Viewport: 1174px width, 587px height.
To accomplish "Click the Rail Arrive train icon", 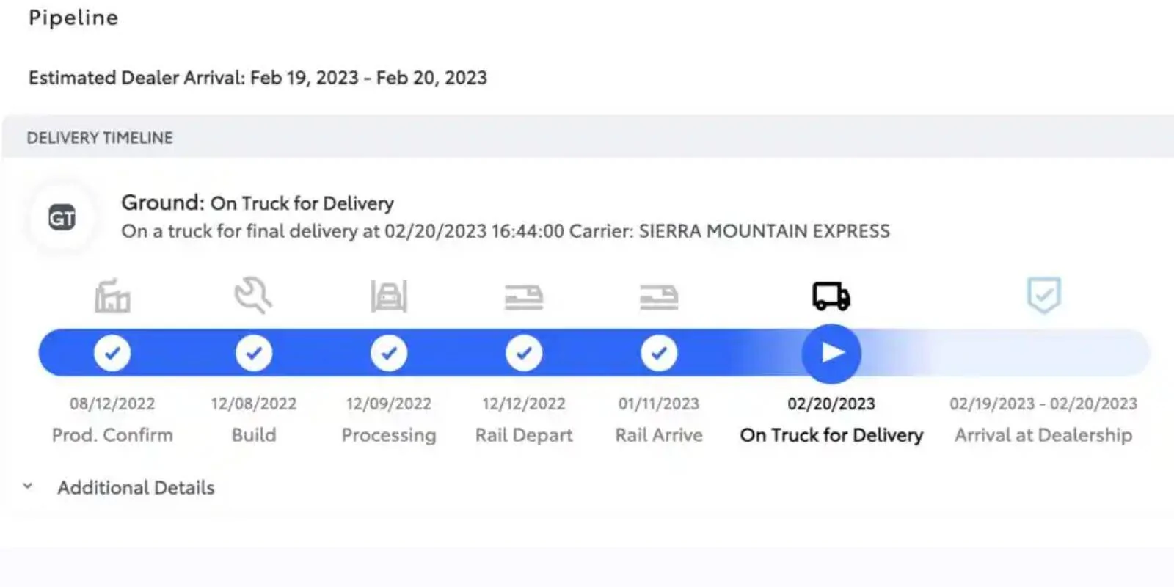I will click(x=659, y=297).
